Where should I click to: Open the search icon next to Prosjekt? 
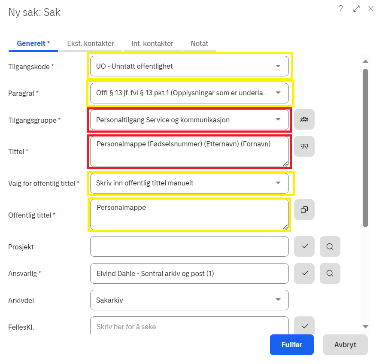click(330, 246)
